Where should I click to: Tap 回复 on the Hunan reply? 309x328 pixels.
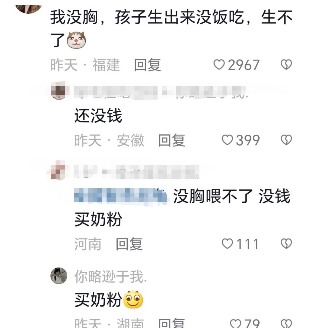pos(172,323)
